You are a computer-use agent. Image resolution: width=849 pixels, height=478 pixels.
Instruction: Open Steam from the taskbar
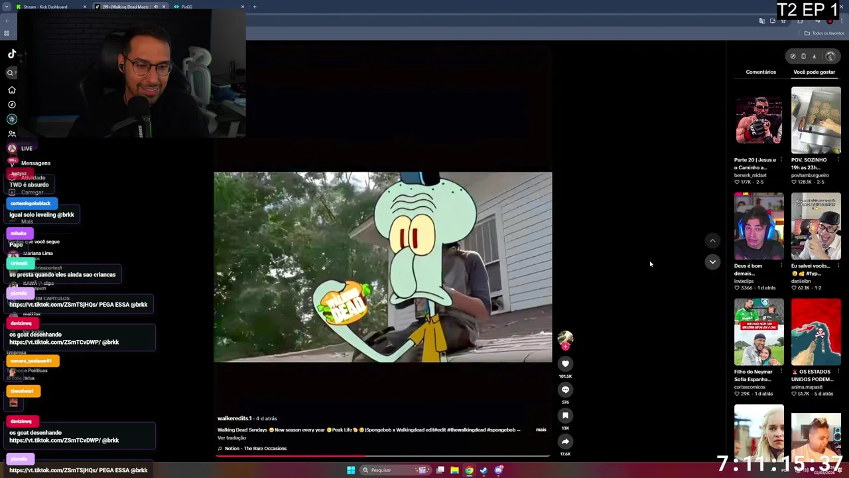point(484,470)
